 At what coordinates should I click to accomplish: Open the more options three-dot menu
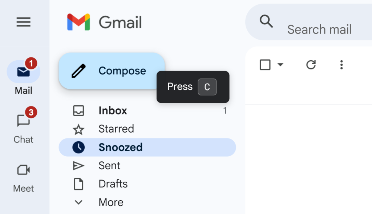341,65
